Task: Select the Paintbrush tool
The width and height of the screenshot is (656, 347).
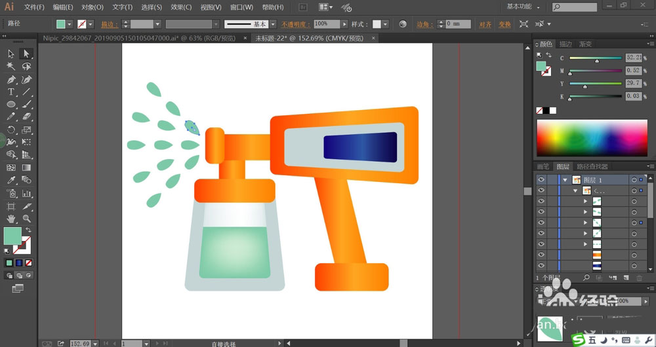Action: click(26, 104)
